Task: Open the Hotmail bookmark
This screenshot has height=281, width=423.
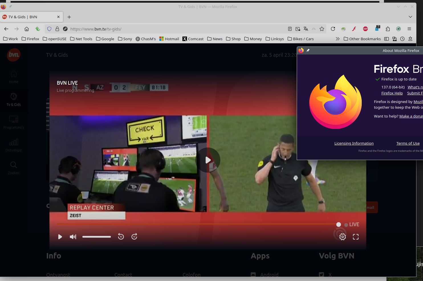Action: tap(169, 39)
